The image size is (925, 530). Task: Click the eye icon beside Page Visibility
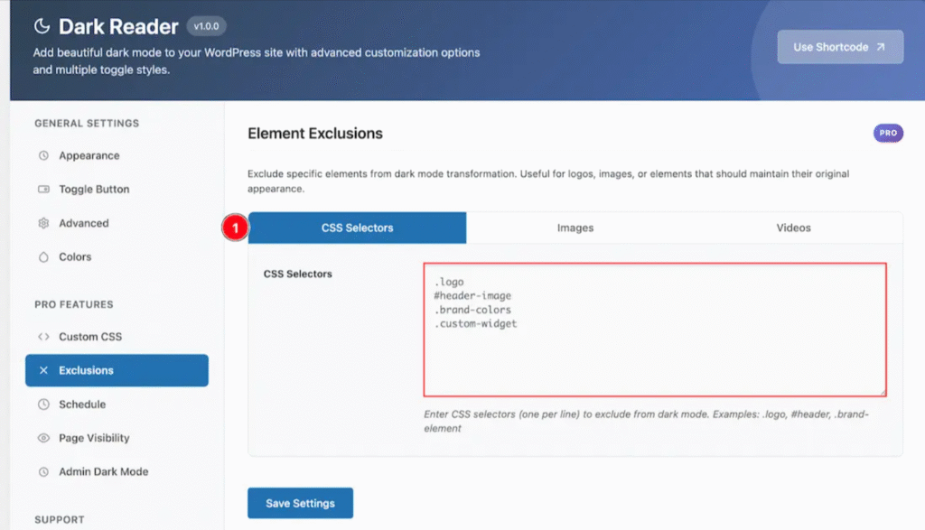pyautogui.click(x=43, y=438)
